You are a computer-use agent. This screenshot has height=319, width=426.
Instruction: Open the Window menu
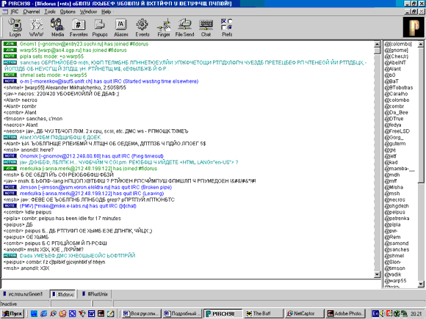[88, 12]
